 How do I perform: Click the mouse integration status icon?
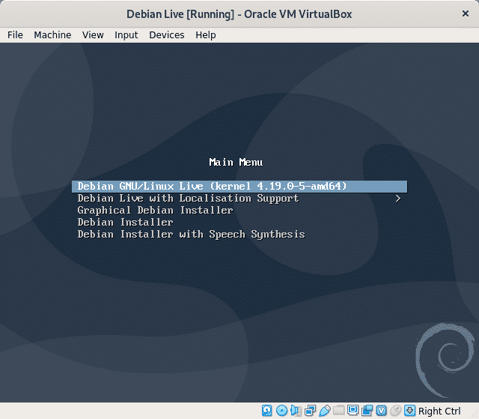396,411
